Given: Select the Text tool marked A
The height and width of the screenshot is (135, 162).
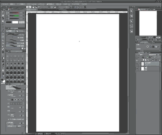Looking at the screenshot, I should [3, 73].
